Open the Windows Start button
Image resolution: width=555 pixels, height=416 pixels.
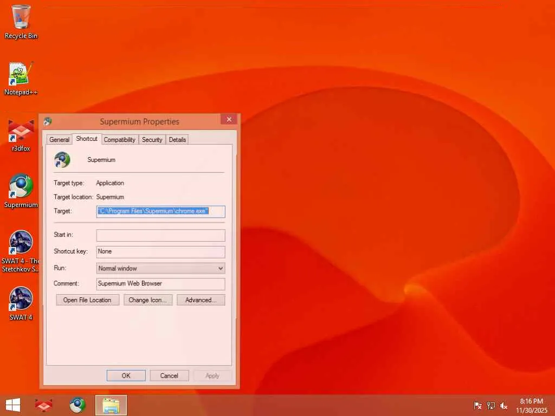tap(13, 405)
